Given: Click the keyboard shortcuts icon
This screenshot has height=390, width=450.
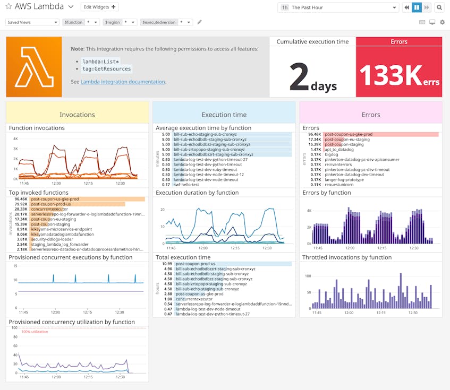Looking at the screenshot, I should pos(422,22).
